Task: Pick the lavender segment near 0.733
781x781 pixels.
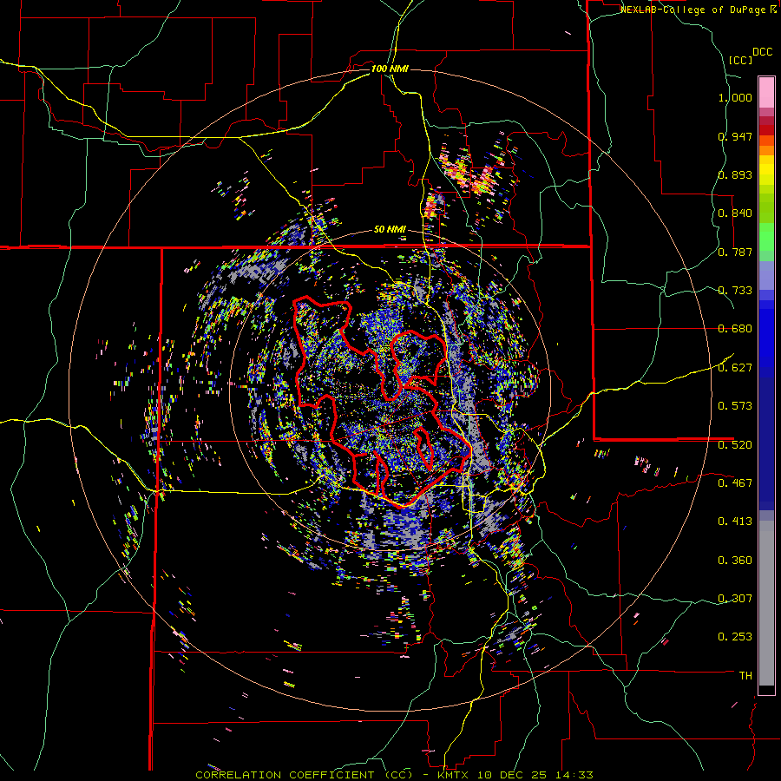Action: tap(766, 275)
